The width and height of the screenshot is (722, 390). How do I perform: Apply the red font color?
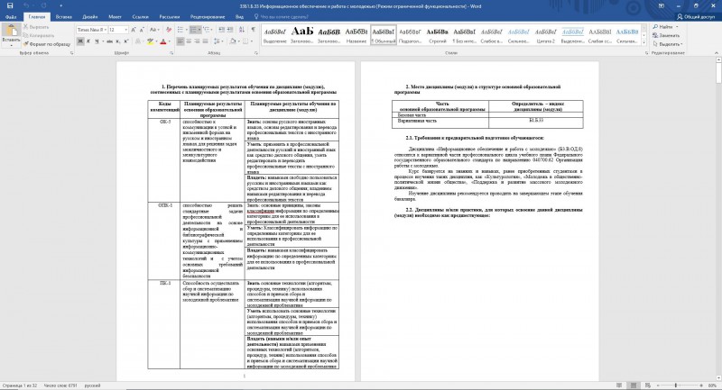(162, 41)
